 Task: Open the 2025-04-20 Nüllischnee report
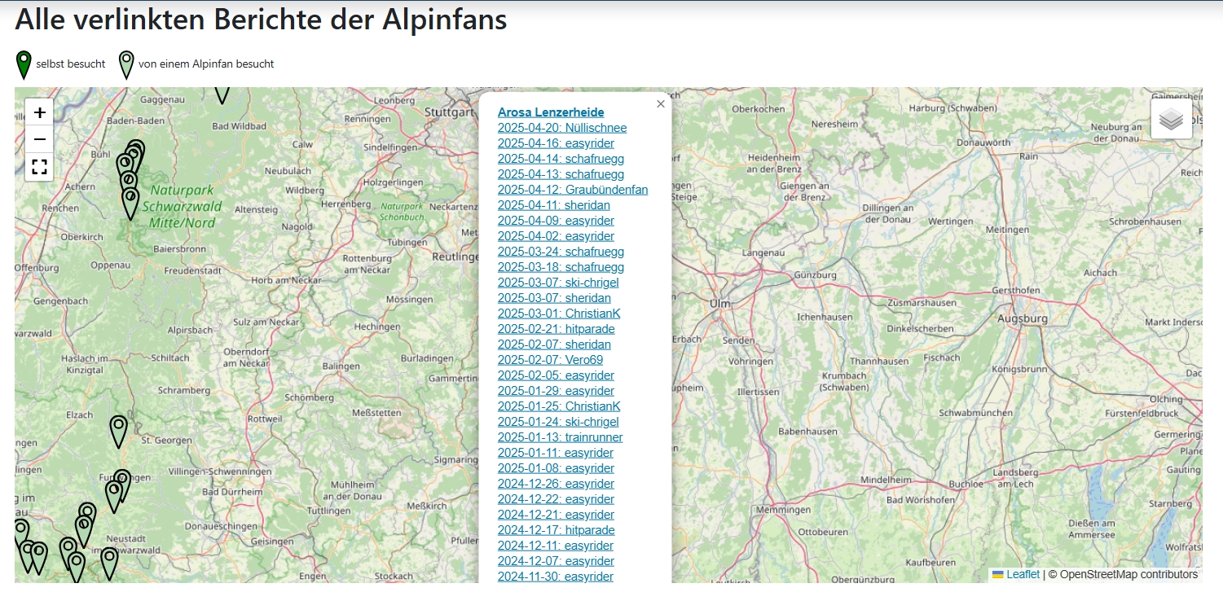click(x=561, y=128)
